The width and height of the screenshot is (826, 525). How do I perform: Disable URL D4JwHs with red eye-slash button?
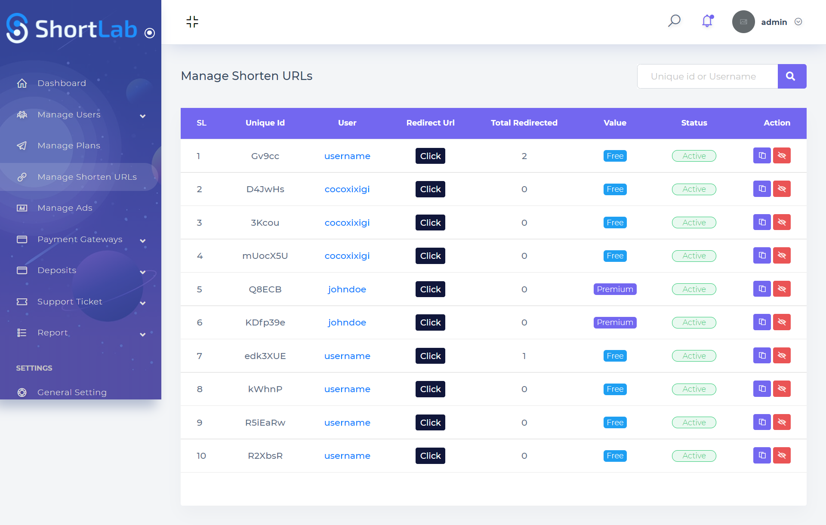click(782, 189)
